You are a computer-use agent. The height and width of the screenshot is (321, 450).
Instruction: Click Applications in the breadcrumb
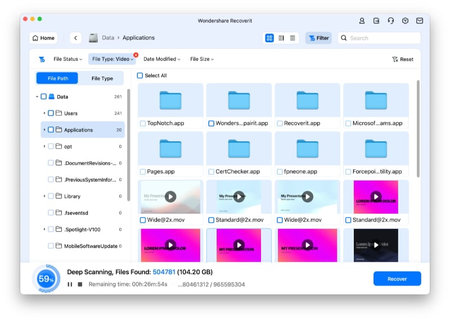tap(138, 38)
